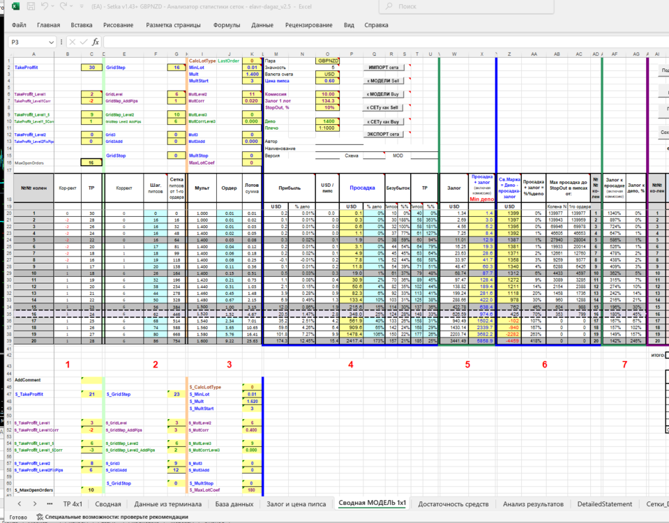Select the TakeProffit value cell 30
The height and width of the screenshot is (523, 669).
pos(91,68)
